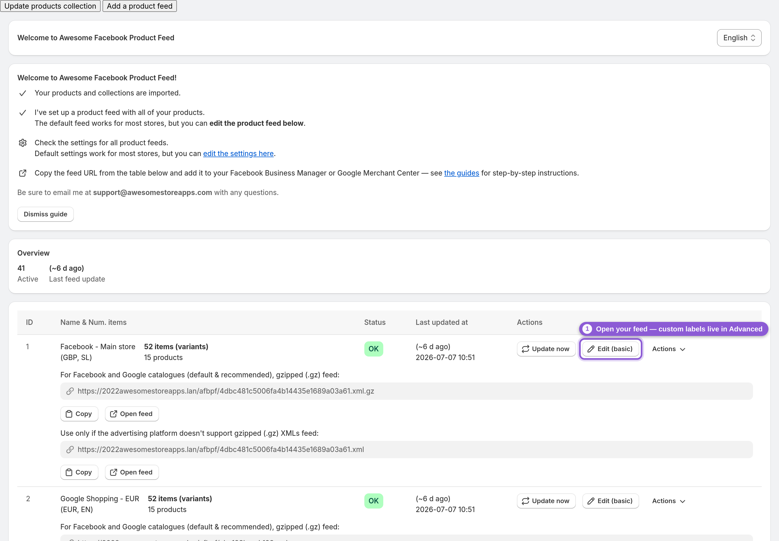Click the Facebook - Main store feed name
The height and width of the screenshot is (541, 779).
(x=98, y=352)
